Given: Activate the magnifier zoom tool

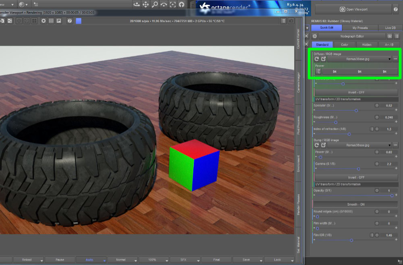Looking at the screenshot, I should (155, 4).
